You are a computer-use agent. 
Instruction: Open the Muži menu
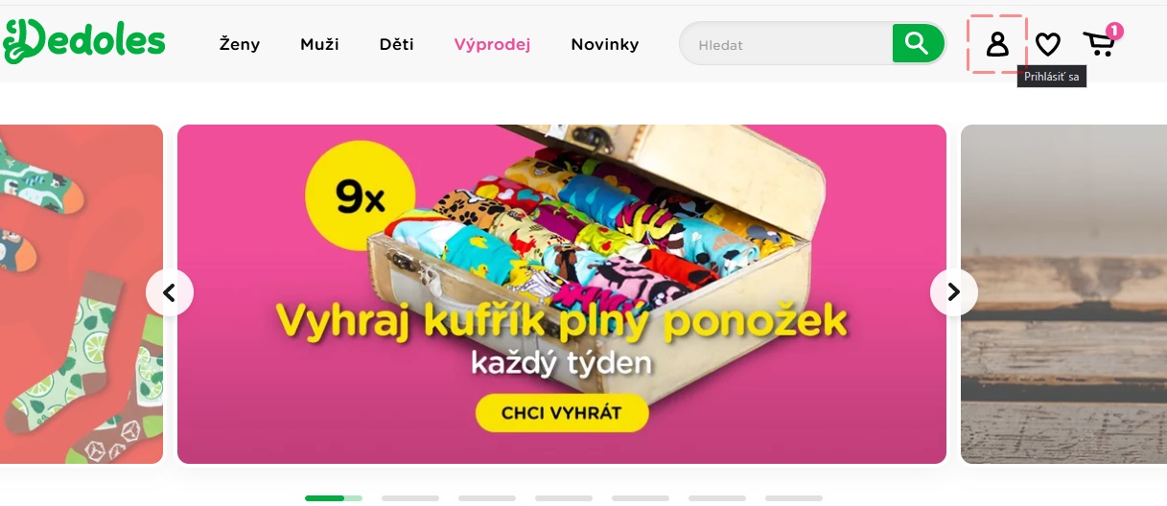tap(319, 44)
